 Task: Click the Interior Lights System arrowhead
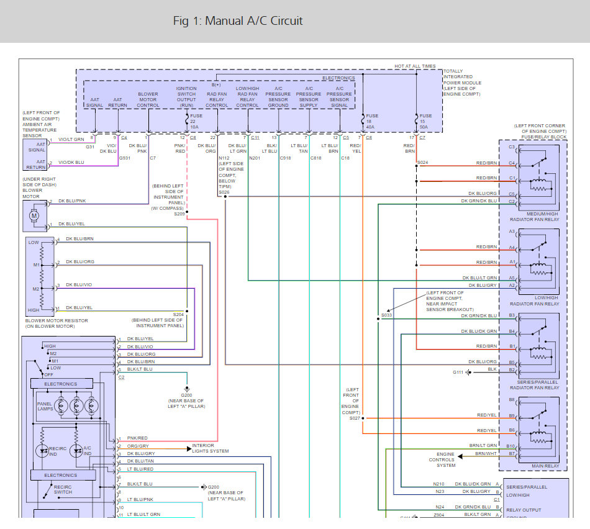point(189,448)
